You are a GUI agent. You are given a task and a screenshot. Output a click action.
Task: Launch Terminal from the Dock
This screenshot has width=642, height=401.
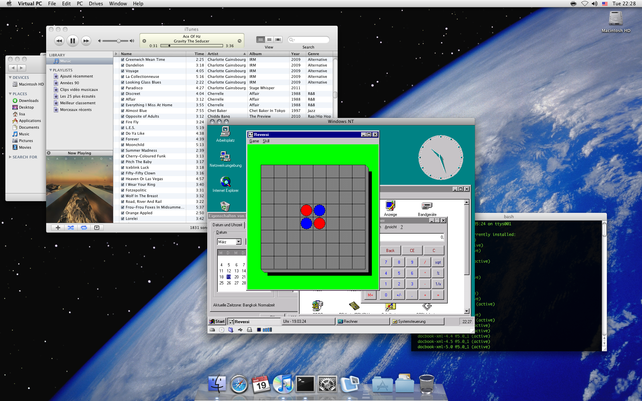tap(305, 384)
